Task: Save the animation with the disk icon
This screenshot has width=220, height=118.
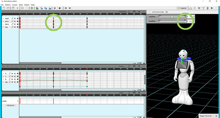Action: tap(13, 8)
